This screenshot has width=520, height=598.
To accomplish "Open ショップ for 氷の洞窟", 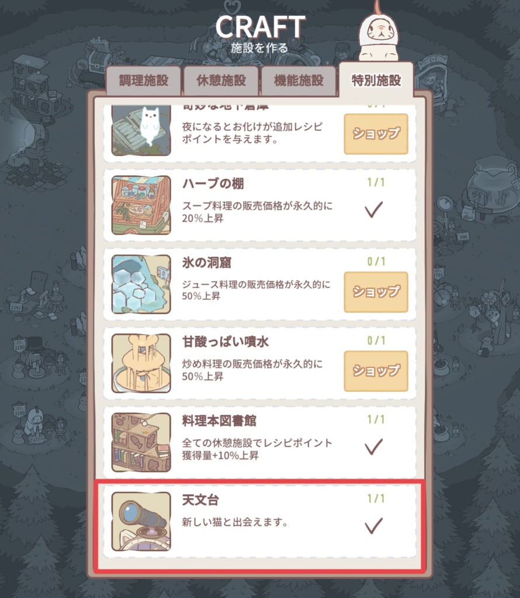I will click(x=376, y=292).
